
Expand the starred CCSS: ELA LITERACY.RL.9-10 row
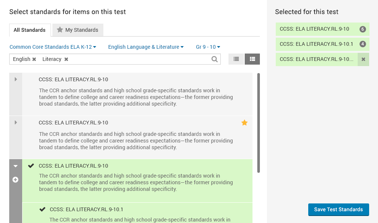click(16, 123)
